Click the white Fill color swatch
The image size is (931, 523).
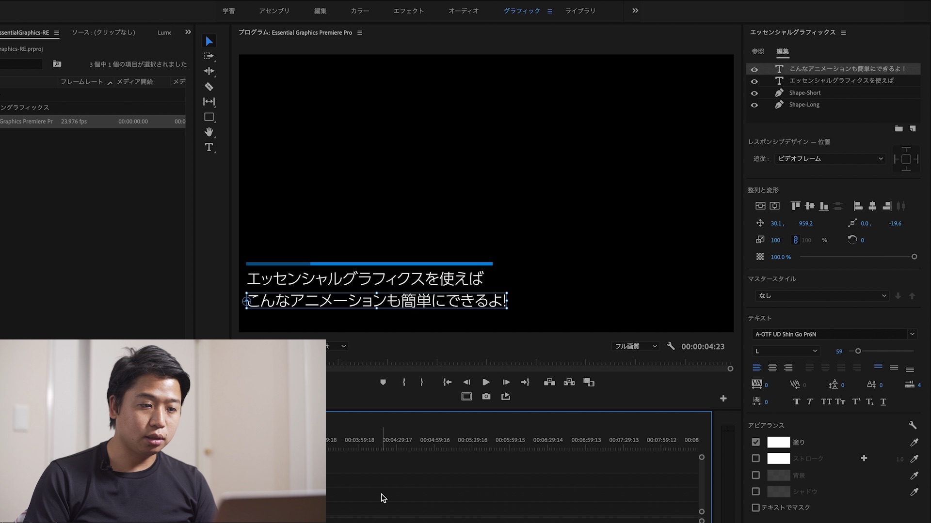pos(778,442)
